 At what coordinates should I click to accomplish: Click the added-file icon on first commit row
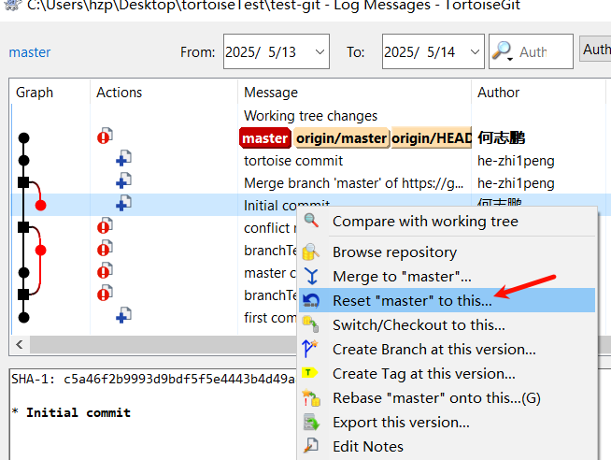coord(124,315)
